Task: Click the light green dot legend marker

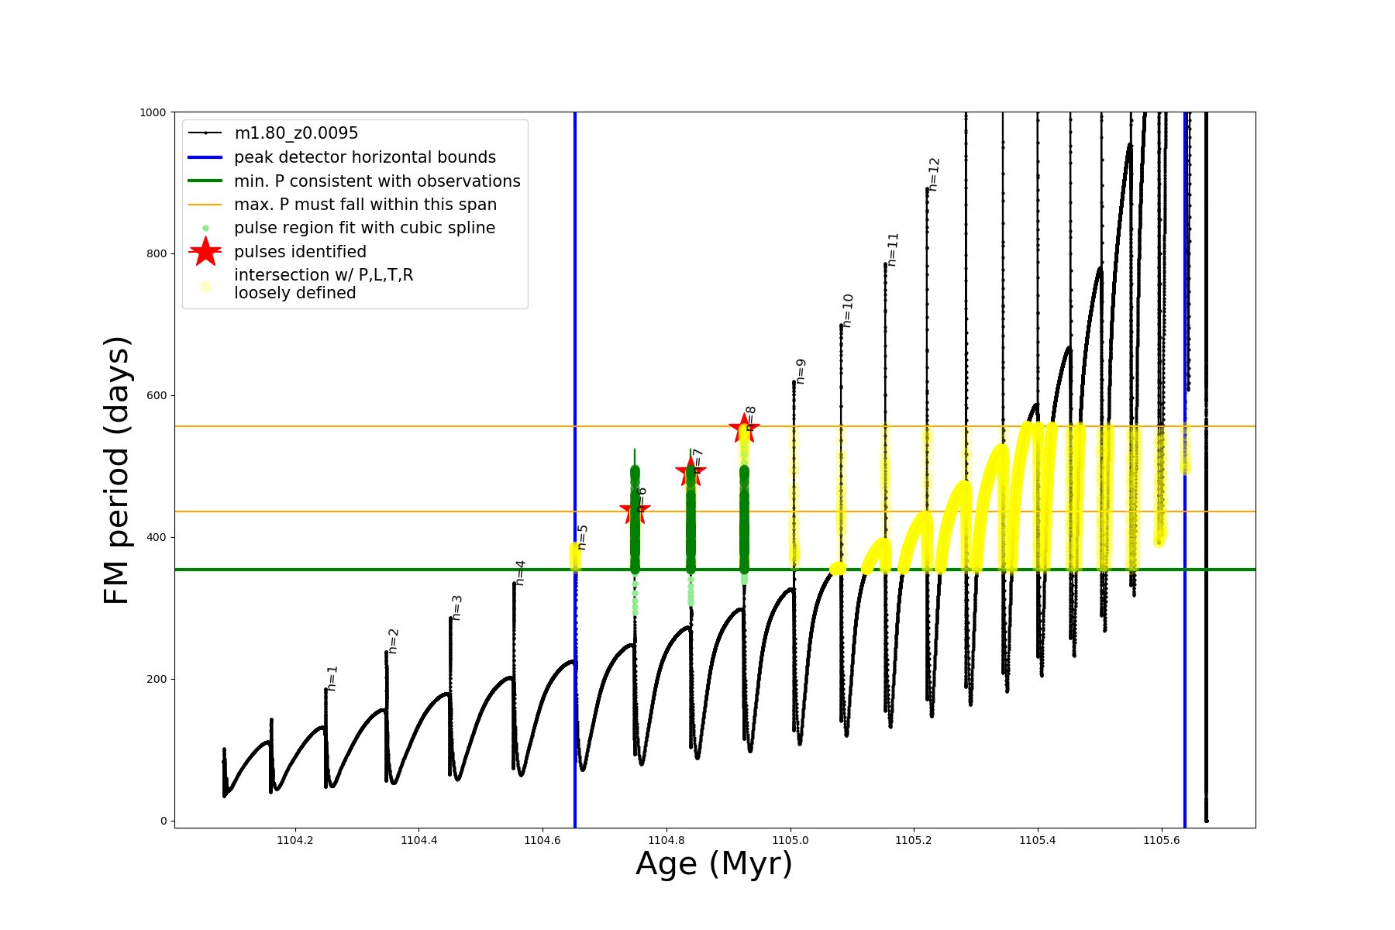Action: tap(205, 228)
